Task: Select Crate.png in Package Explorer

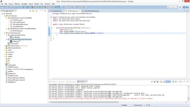Action: tap(15, 42)
